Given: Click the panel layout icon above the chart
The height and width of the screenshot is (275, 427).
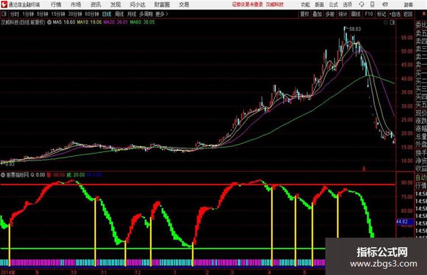Looking at the screenshot, I should pyautogui.click(x=392, y=23).
